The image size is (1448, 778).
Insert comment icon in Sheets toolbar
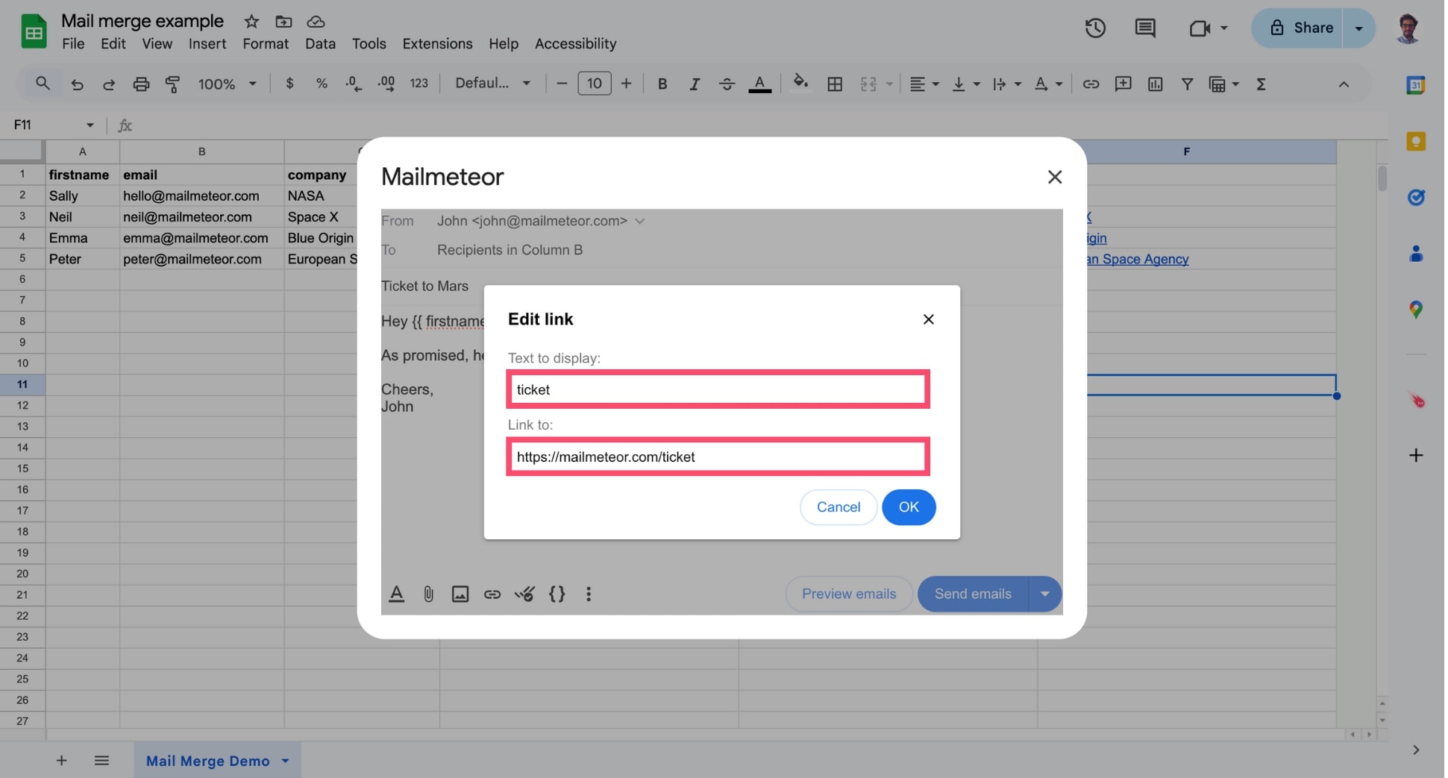[1123, 84]
